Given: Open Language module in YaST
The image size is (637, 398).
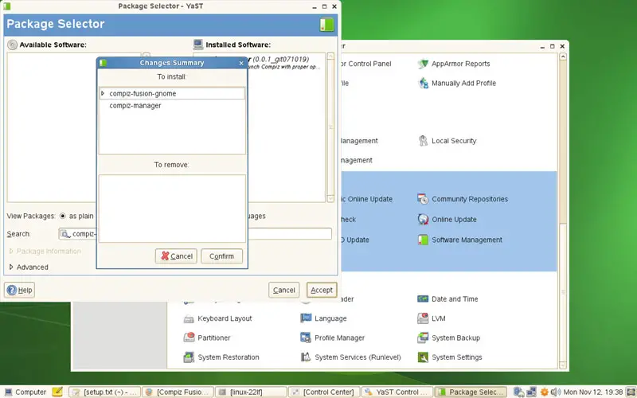Looking at the screenshot, I should click(x=323, y=318).
